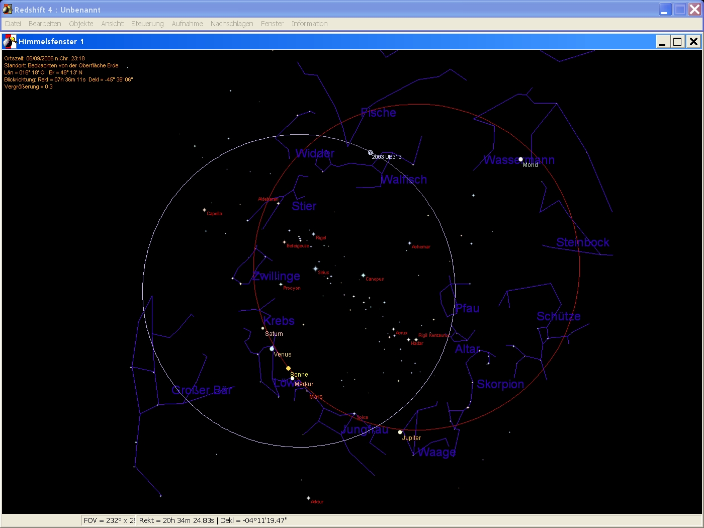Click the Redshift 4 application icon

(7, 10)
